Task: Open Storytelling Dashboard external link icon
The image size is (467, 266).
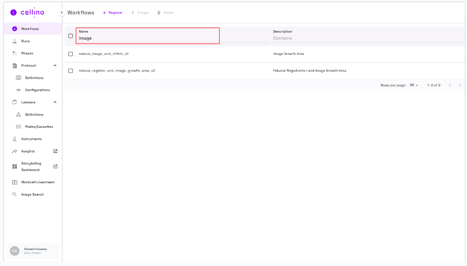Action: coord(55,167)
